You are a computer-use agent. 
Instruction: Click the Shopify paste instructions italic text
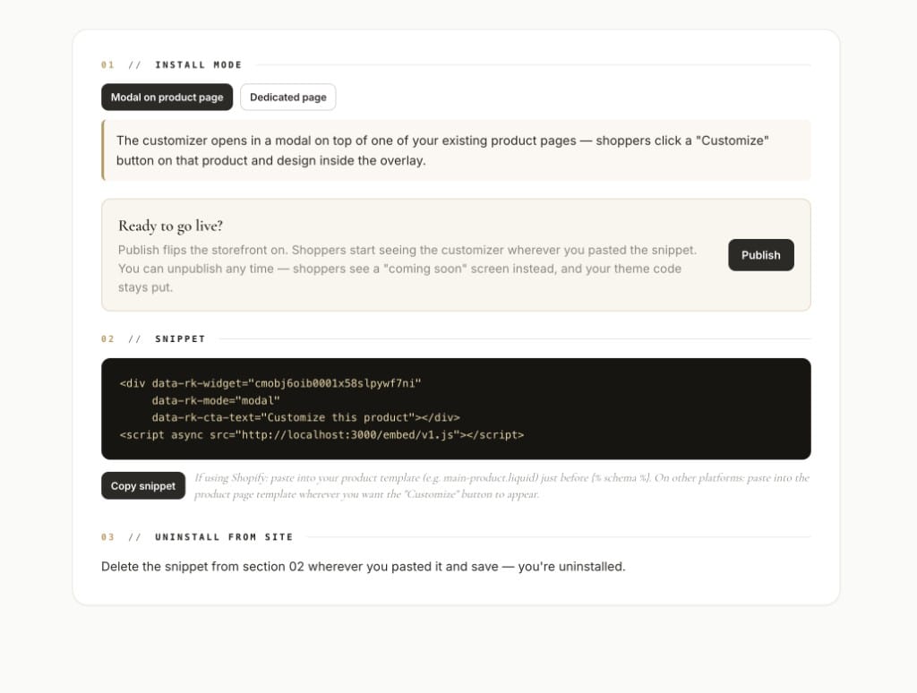pos(501,486)
